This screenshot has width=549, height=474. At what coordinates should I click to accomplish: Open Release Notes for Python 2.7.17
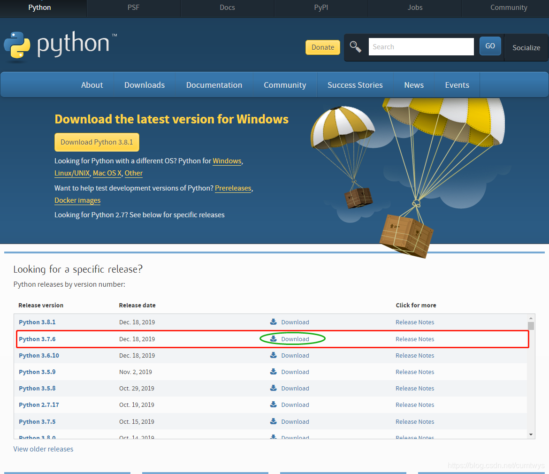pyautogui.click(x=415, y=405)
